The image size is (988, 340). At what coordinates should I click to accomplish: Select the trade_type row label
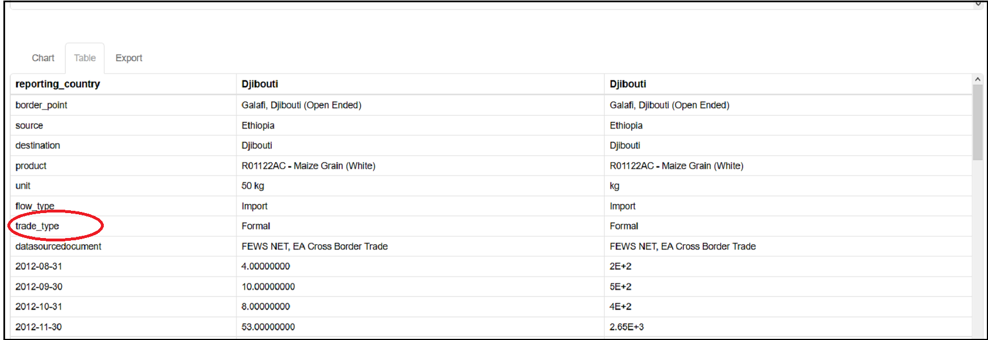tap(37, 226)
